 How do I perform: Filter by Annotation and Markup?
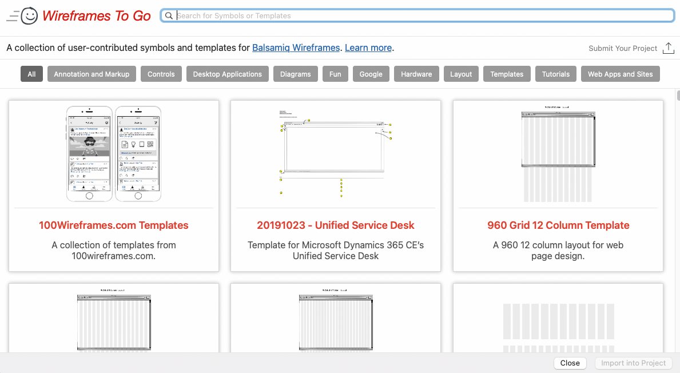(92, 74)
